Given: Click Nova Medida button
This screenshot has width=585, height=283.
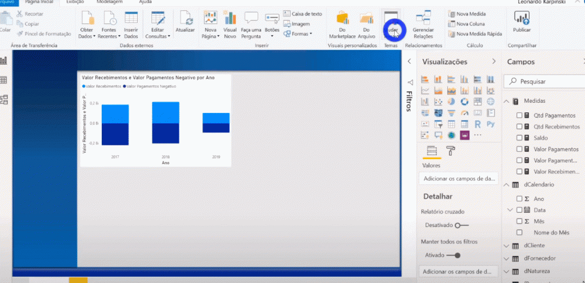Looking at the screenshot, I should [x=467, y=14].
